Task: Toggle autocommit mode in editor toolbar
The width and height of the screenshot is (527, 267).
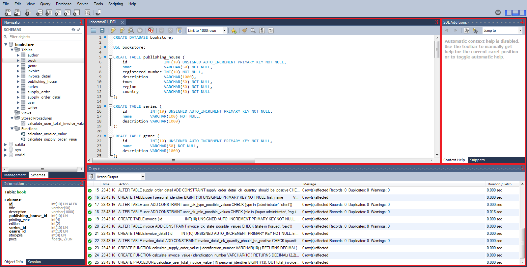Action: point(179,31)
